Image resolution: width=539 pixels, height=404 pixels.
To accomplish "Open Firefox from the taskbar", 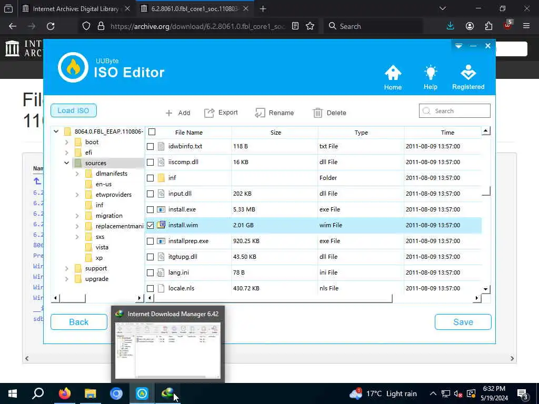I will click(x=64, y=393).
